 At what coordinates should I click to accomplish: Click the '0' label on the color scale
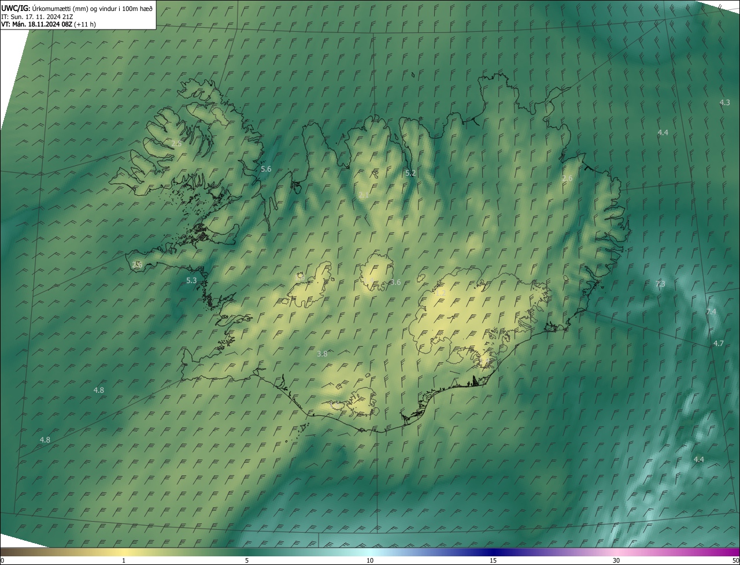pos(2,560)
